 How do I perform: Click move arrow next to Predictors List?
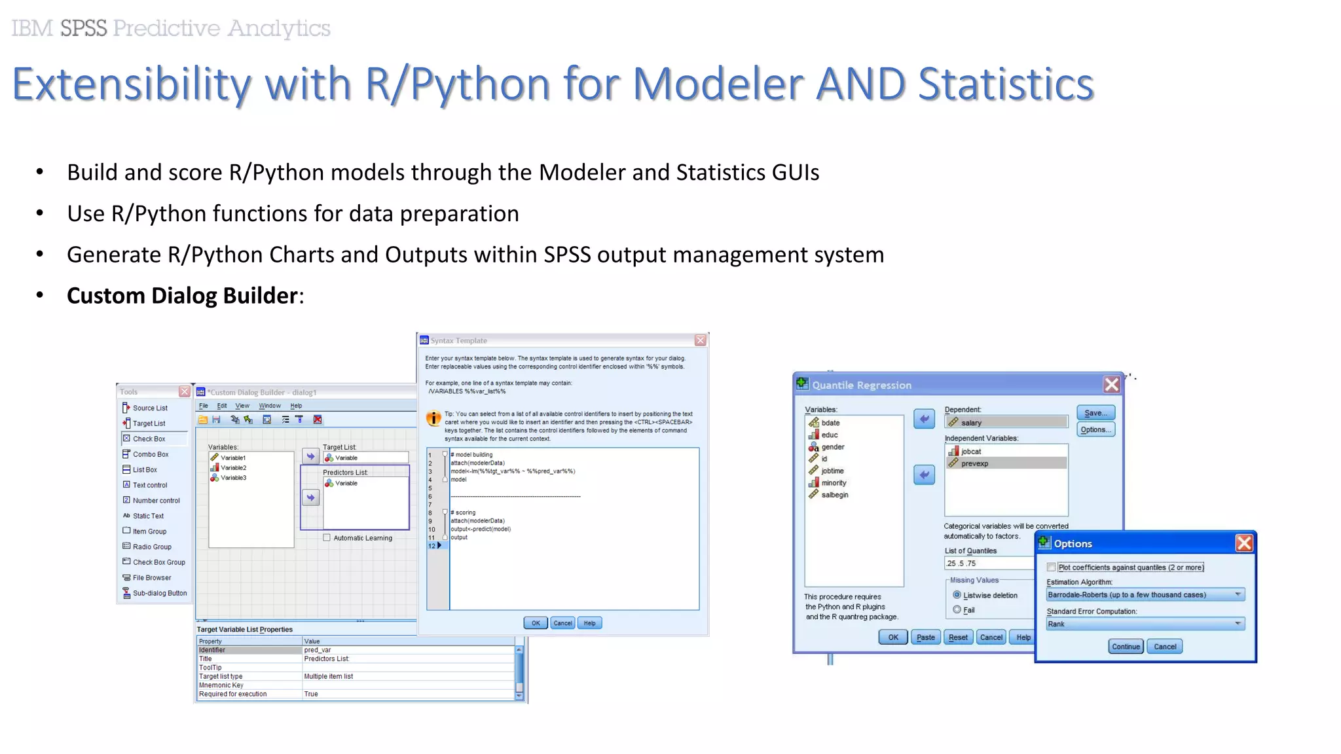click(x=311, y=497)
